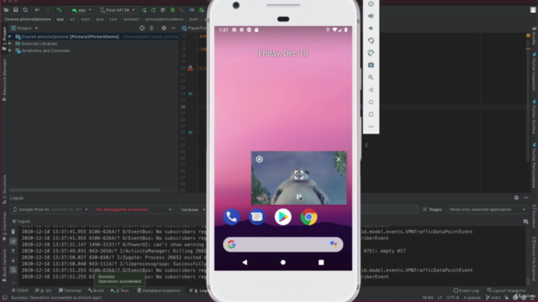Screen dimensions: 538x302
Task: Open the Phone app on the emulator
Action: pyautogui.click(x=231, y=217)
